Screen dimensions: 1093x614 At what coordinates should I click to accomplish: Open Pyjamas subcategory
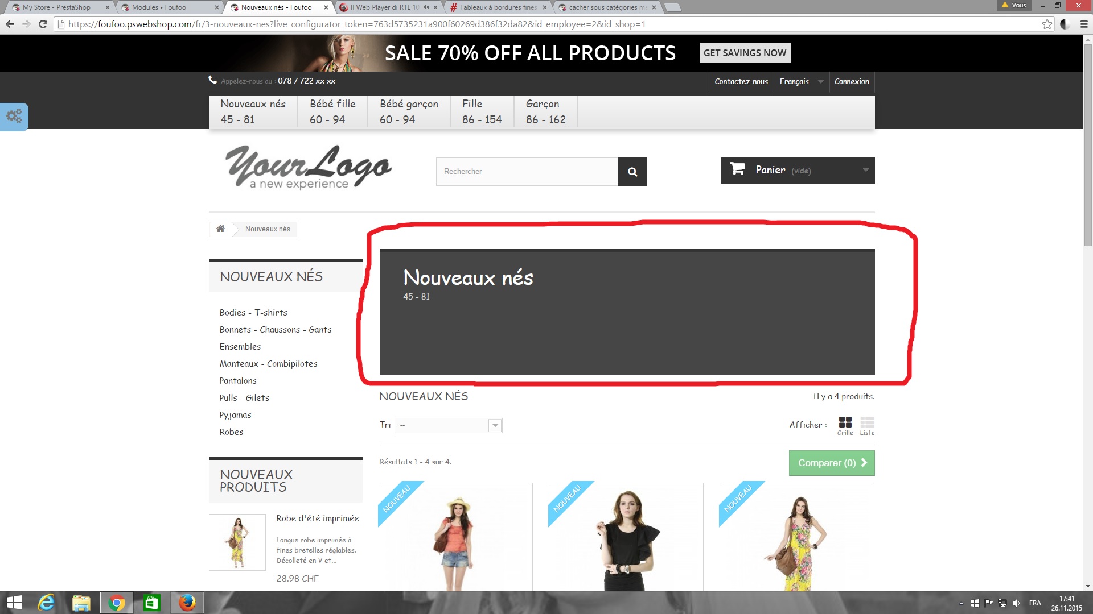click(235, 414)
